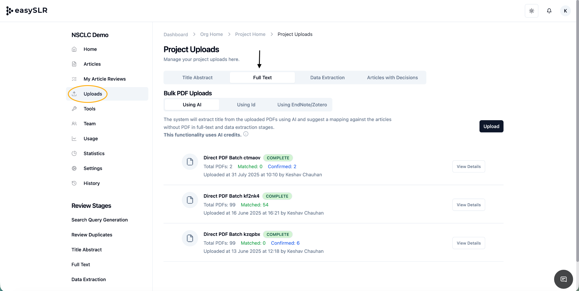Switch to the Title Abstract tab
The image size is (579, 291).
click(197, 78)
